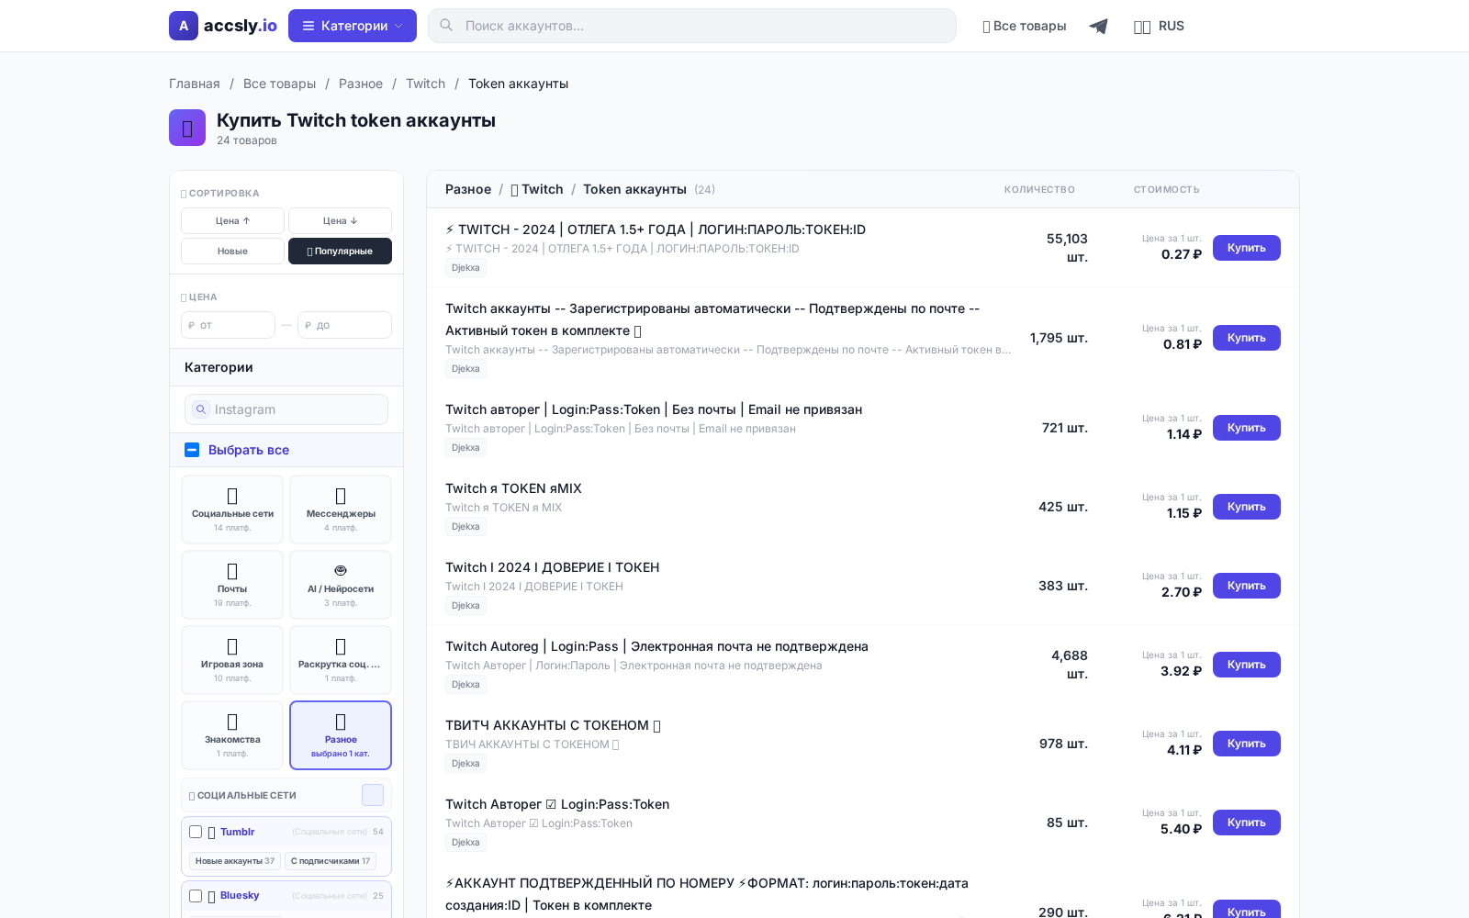
Task: Select Tumblr С подписчиками 17 tag
Action: (331, 861)
